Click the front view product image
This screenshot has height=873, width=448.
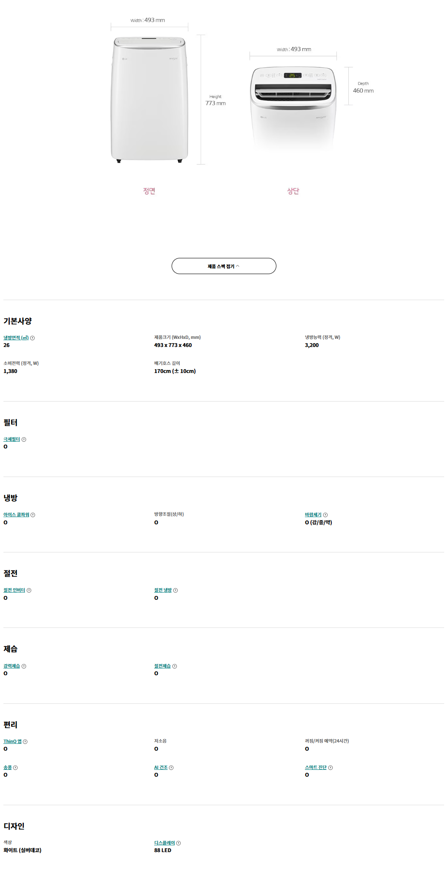[149, 100]
